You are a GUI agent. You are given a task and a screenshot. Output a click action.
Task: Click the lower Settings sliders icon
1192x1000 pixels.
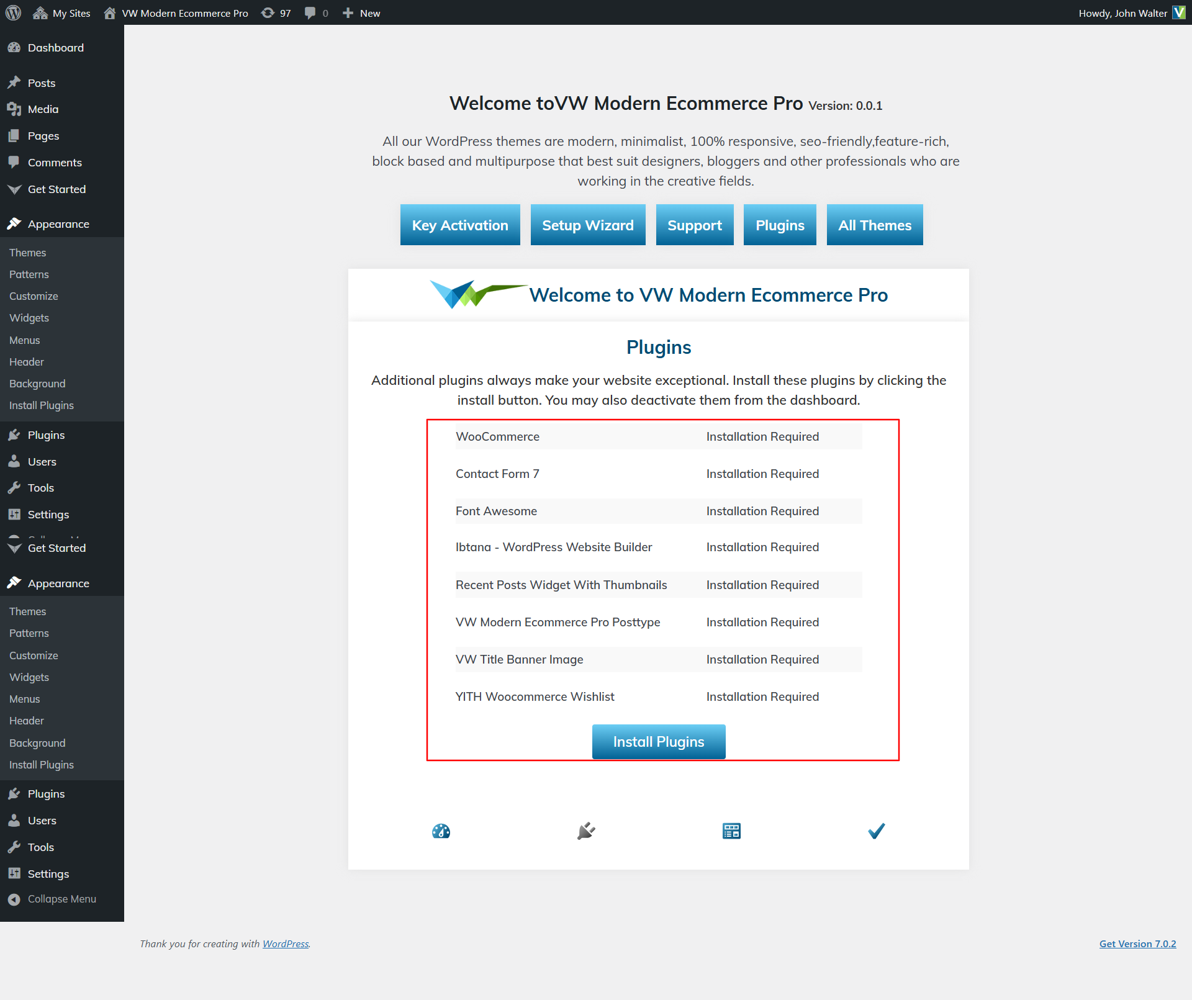point(14,873)
